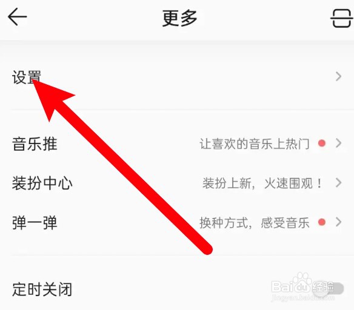Expand the 音乐推 row chevron
Image resolution: width=354 pixels, height=310 pixels.
[x=338, y=143]
